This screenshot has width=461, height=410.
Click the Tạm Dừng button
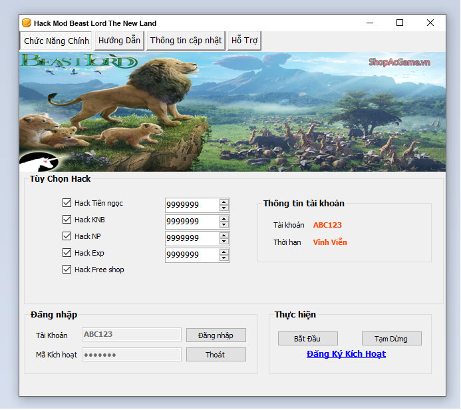(392, 339)
